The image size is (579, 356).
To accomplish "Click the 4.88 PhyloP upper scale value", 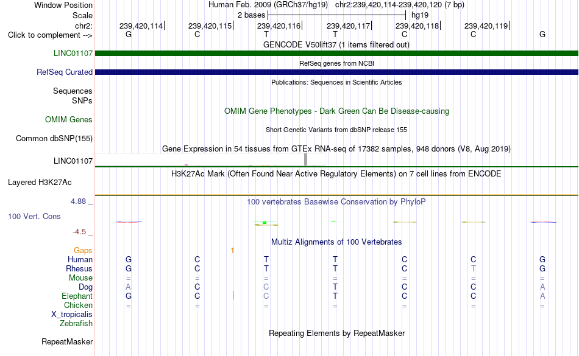I will coord(78,201).
